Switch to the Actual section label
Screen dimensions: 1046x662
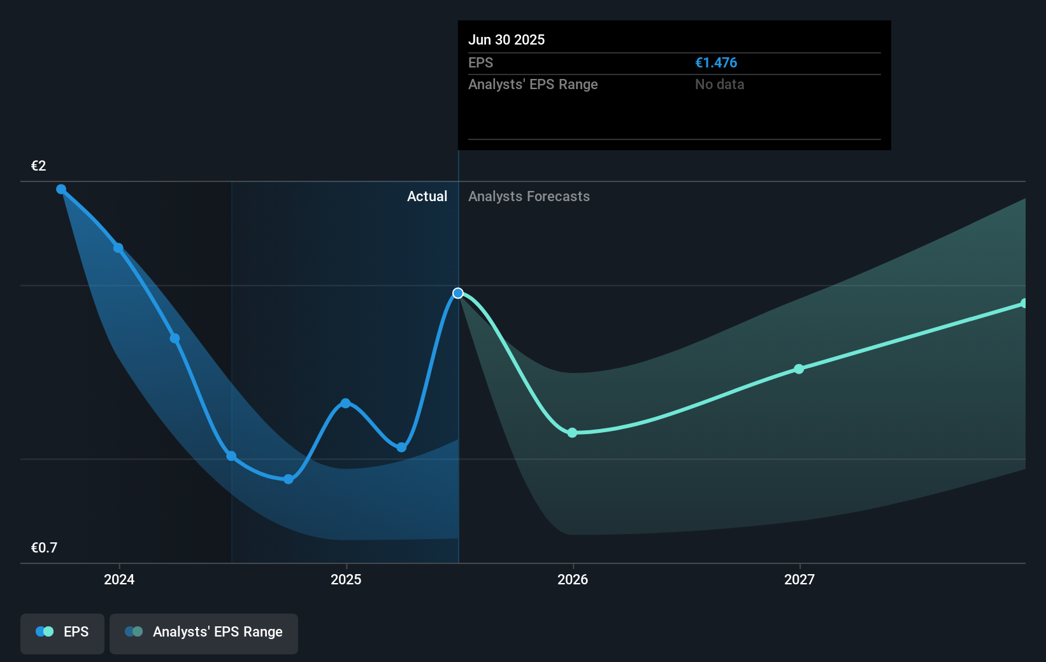pyautogui.click(x=427, y=196)
